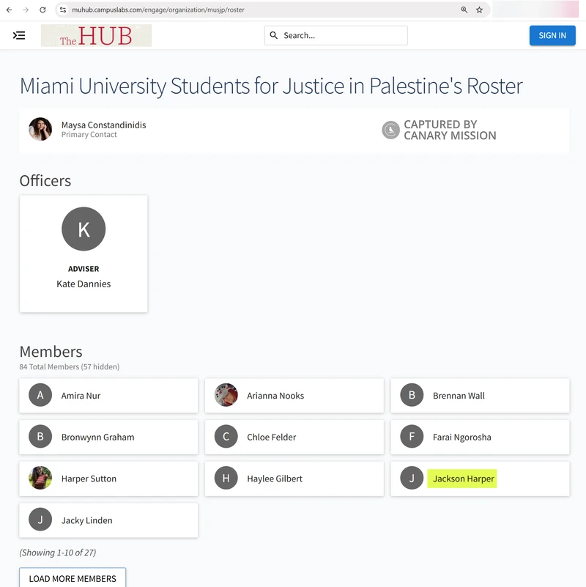586x587 pixels.
Task: Click Jacky Linden J avatar
Action: pos(40,520)
